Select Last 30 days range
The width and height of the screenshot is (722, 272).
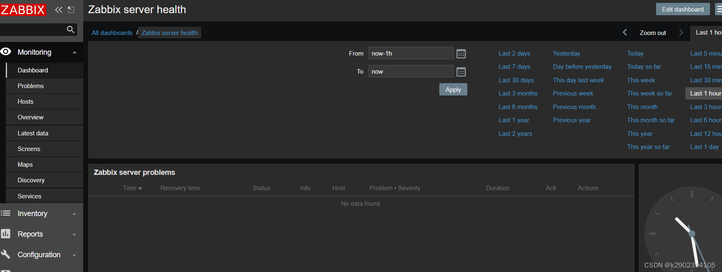[516, 80]
